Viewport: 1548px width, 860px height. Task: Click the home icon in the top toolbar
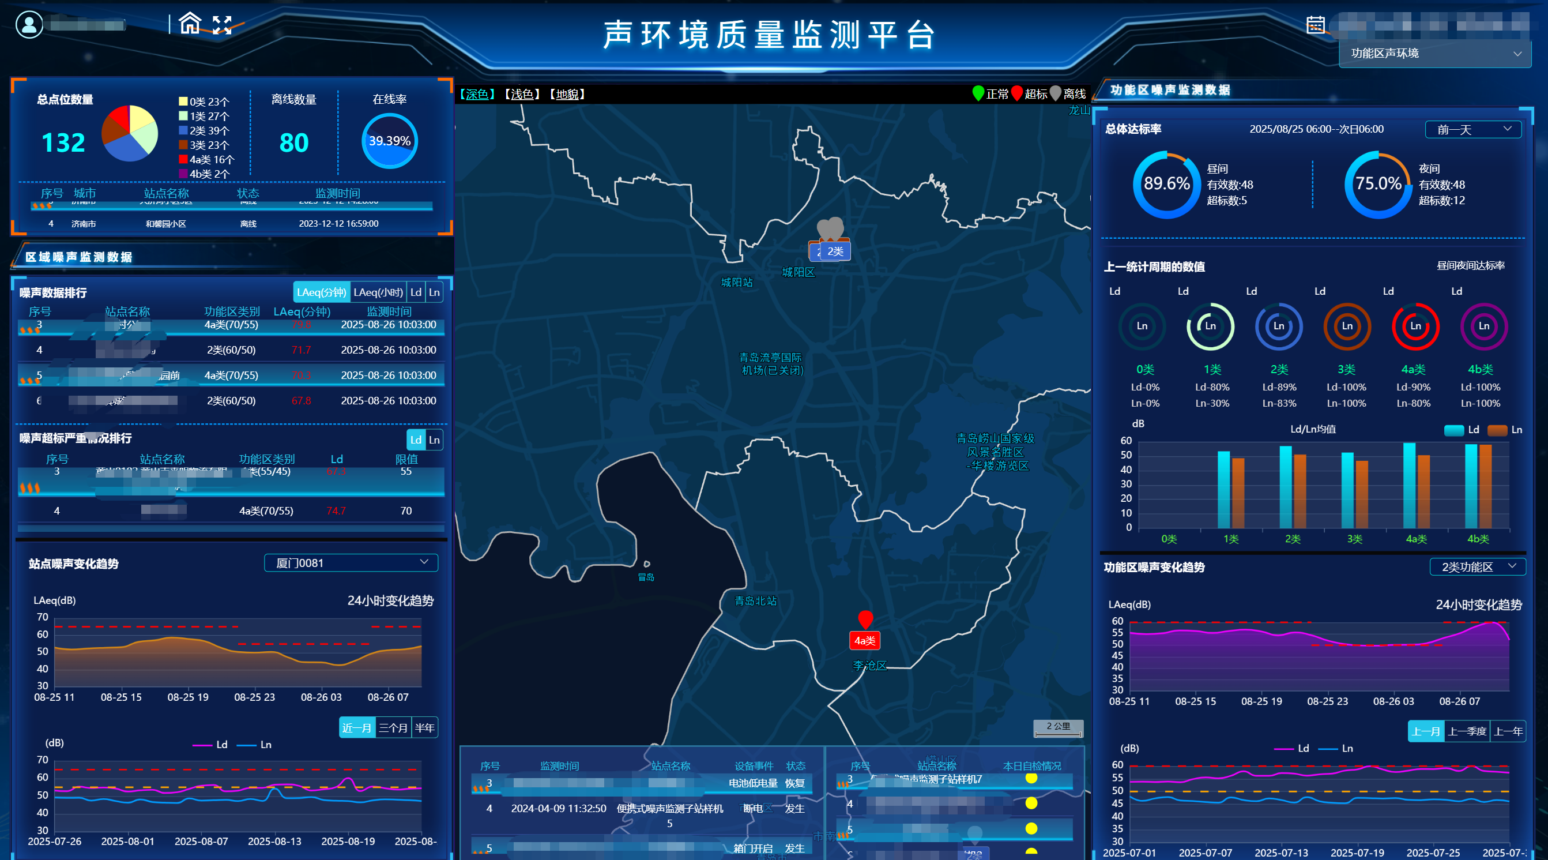point(191,24)
